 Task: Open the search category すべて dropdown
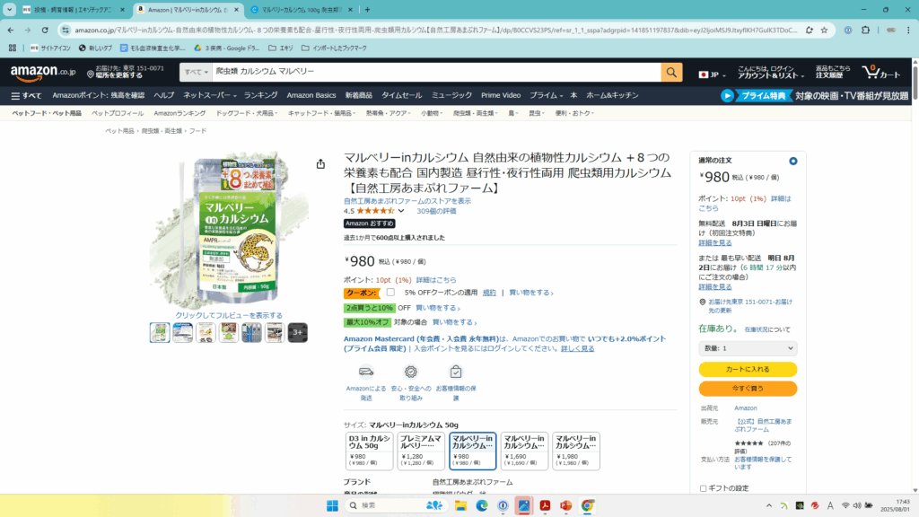click(x=196, y=72)
